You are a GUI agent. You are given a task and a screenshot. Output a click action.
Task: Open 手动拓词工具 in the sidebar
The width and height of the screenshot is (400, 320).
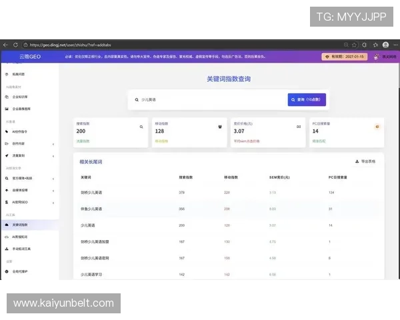point(21,249)
